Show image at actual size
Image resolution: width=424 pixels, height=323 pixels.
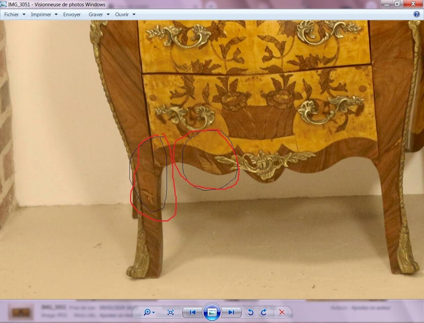171,312
